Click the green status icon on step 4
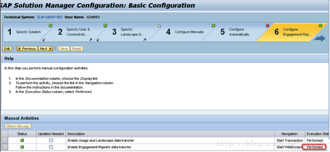This screenshot has height=152, width=330. (214, 25)
